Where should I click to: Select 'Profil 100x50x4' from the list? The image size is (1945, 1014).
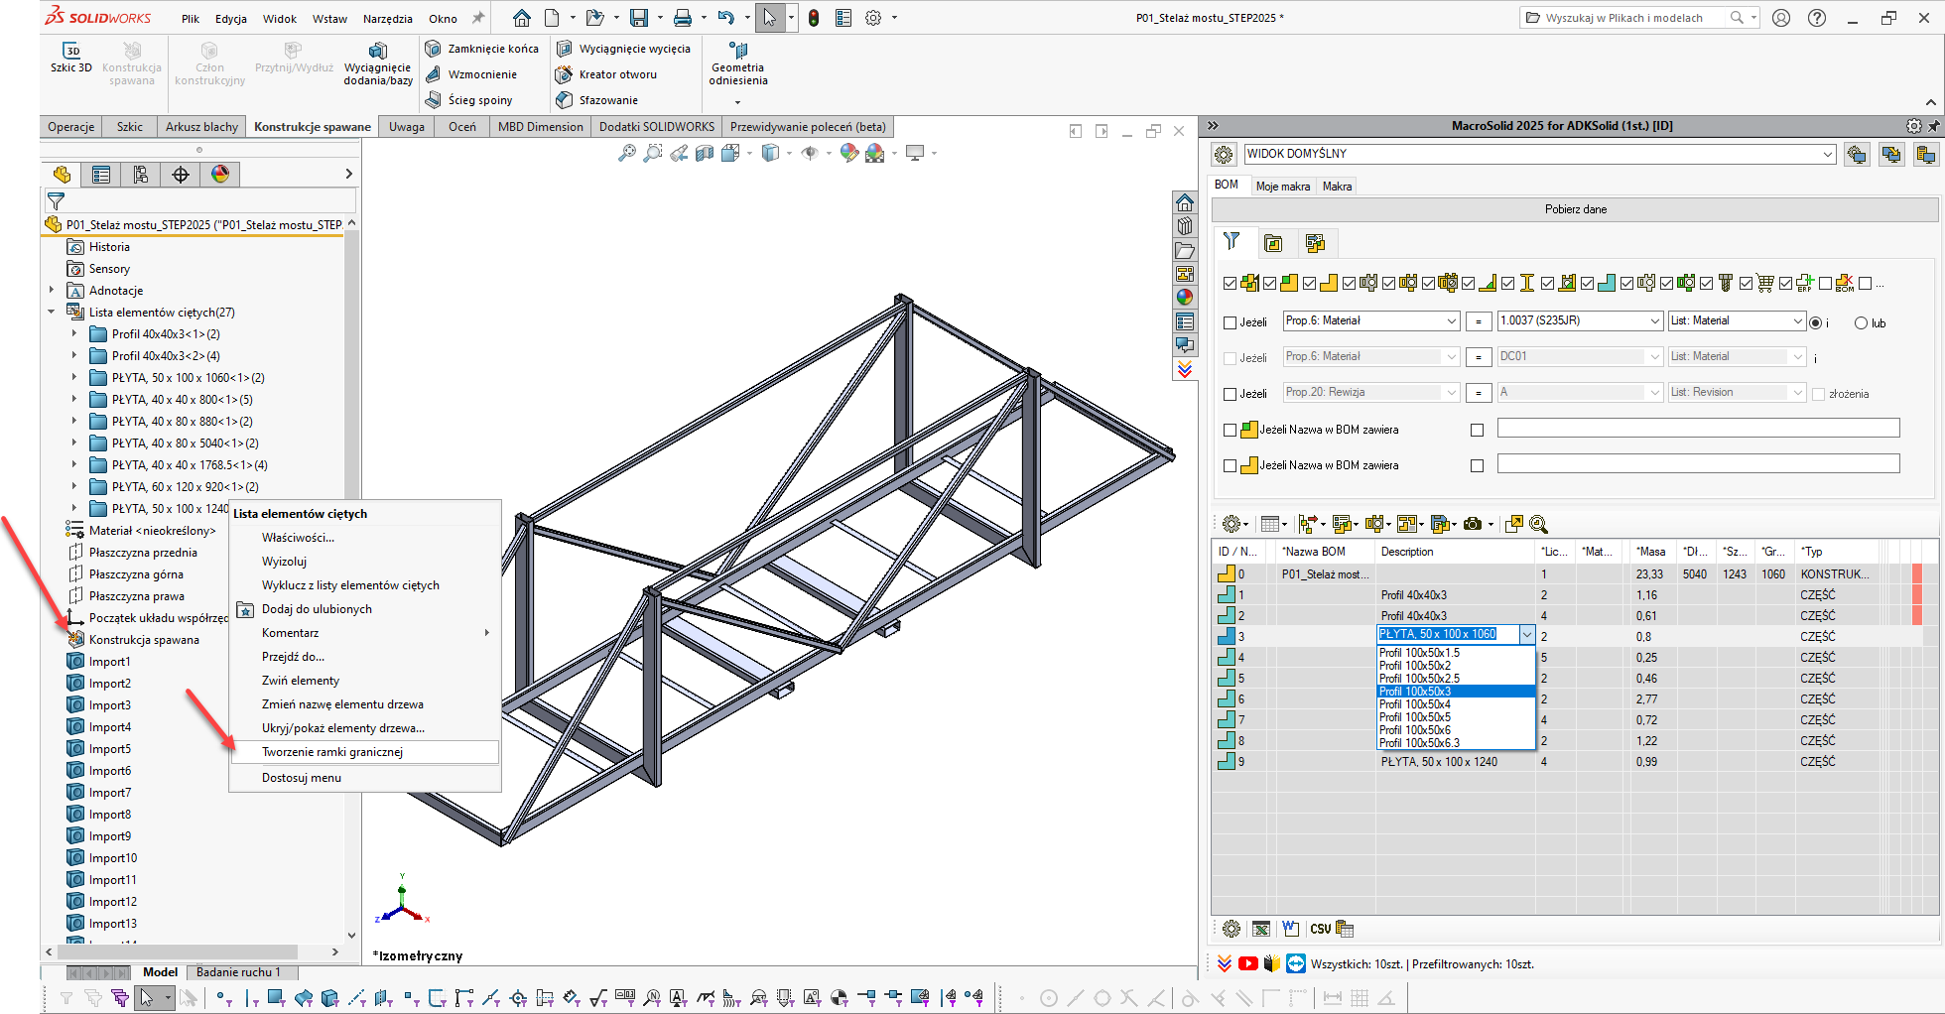(1414, 704)
